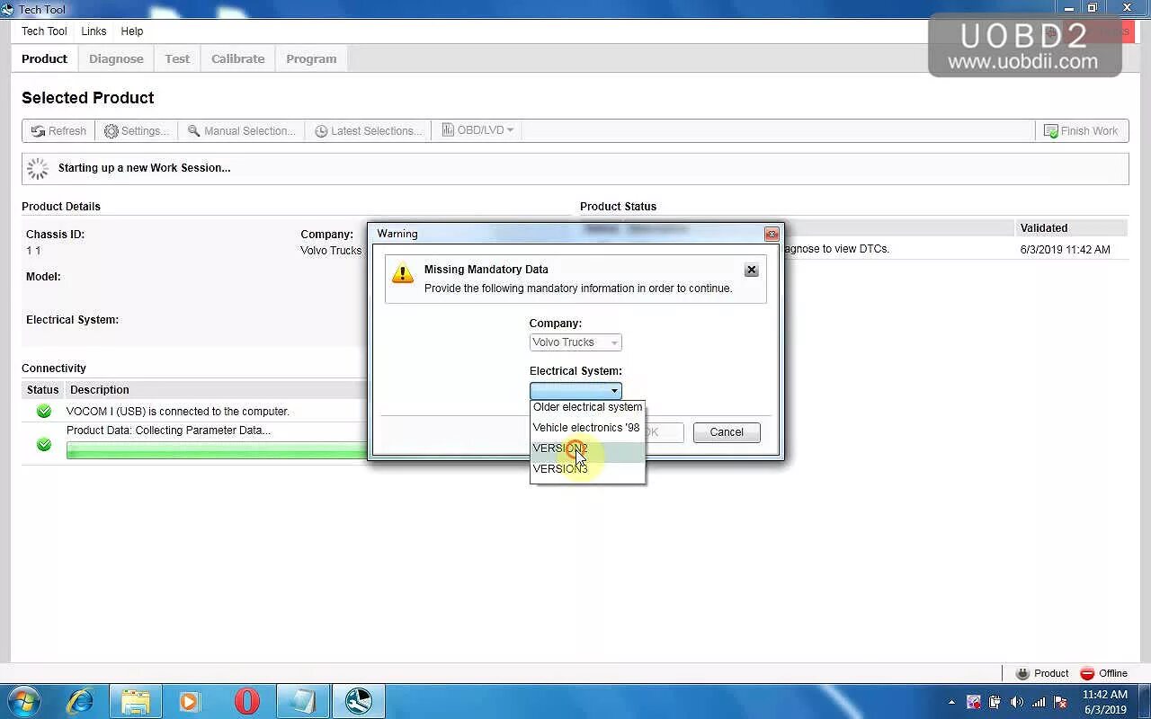
Task: Click the VOCOM connected status checkmark
Action: pyautogui.click(x=43, y=411)
